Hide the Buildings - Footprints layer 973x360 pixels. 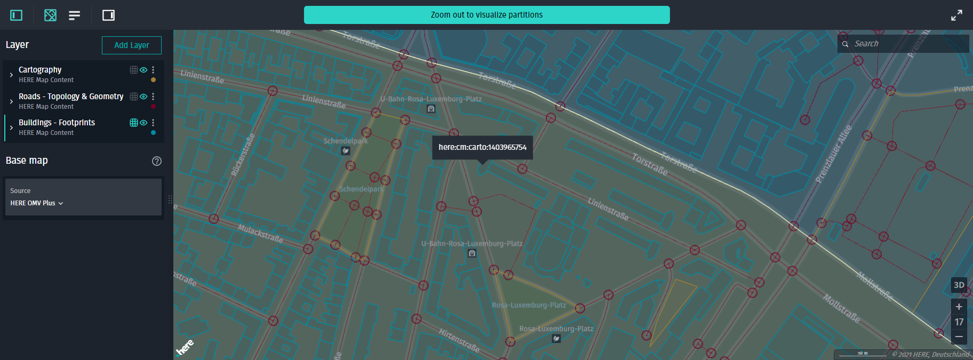tap(143, 123)
